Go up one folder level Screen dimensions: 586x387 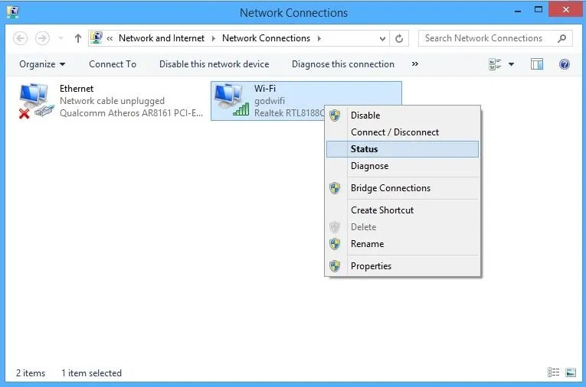[x=77, y=38]
